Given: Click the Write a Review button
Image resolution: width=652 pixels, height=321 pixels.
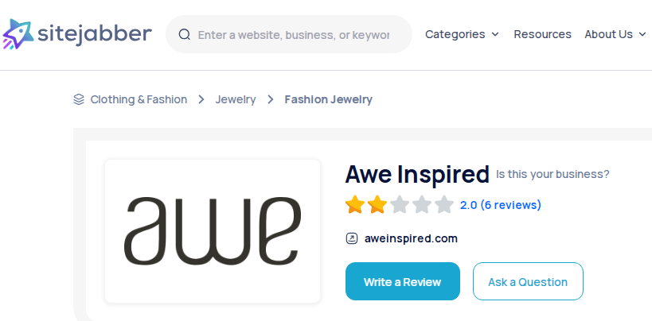Looking at the screenshot, I should 403,281.
